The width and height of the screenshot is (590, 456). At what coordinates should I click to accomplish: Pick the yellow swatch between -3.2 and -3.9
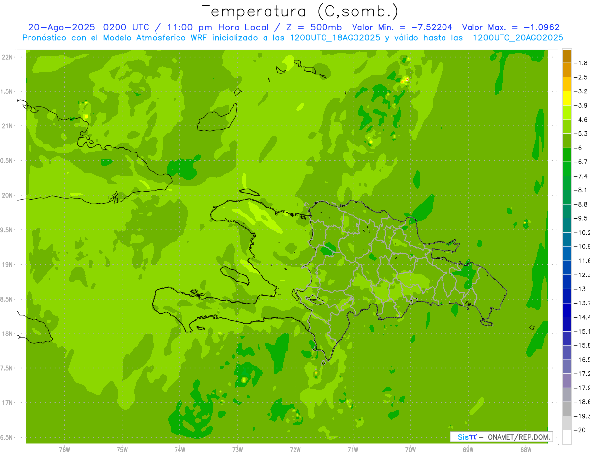(x=567, y=98)
